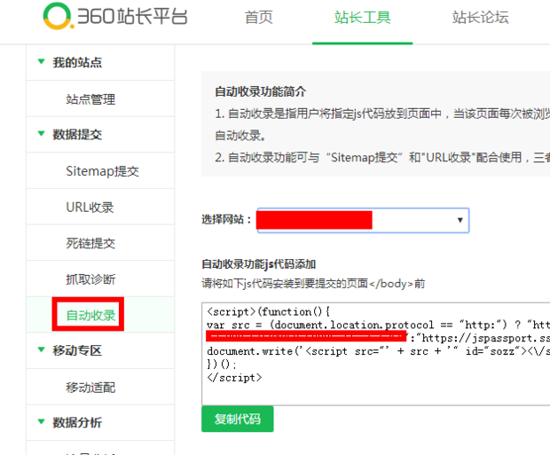Click the 我的站点 heading
This screenshot has height=455, width=550.
coord(77,62)
